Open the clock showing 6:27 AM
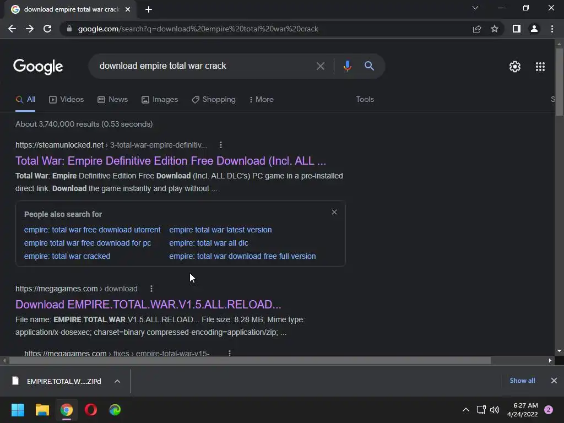The height and width of the screenshot is (423, 564). click(x=522, y=410)
